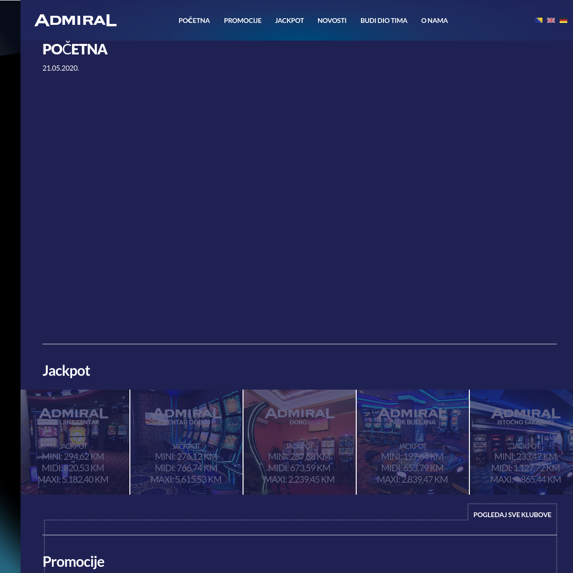This screenshot has width=573, height=573.
Task: Open the Istočno Sarajevo jackpot card
Action: pyautogui.click(x=521, y=442)
